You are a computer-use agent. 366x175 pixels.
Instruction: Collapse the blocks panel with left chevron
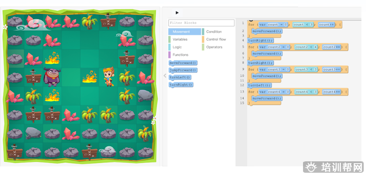[x=165, y=76]
